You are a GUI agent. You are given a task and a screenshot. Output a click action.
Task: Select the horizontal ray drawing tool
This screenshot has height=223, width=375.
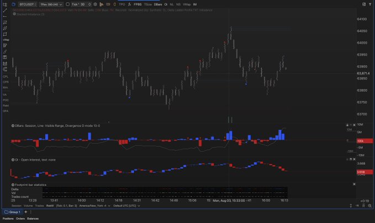(x=5, y=17)
